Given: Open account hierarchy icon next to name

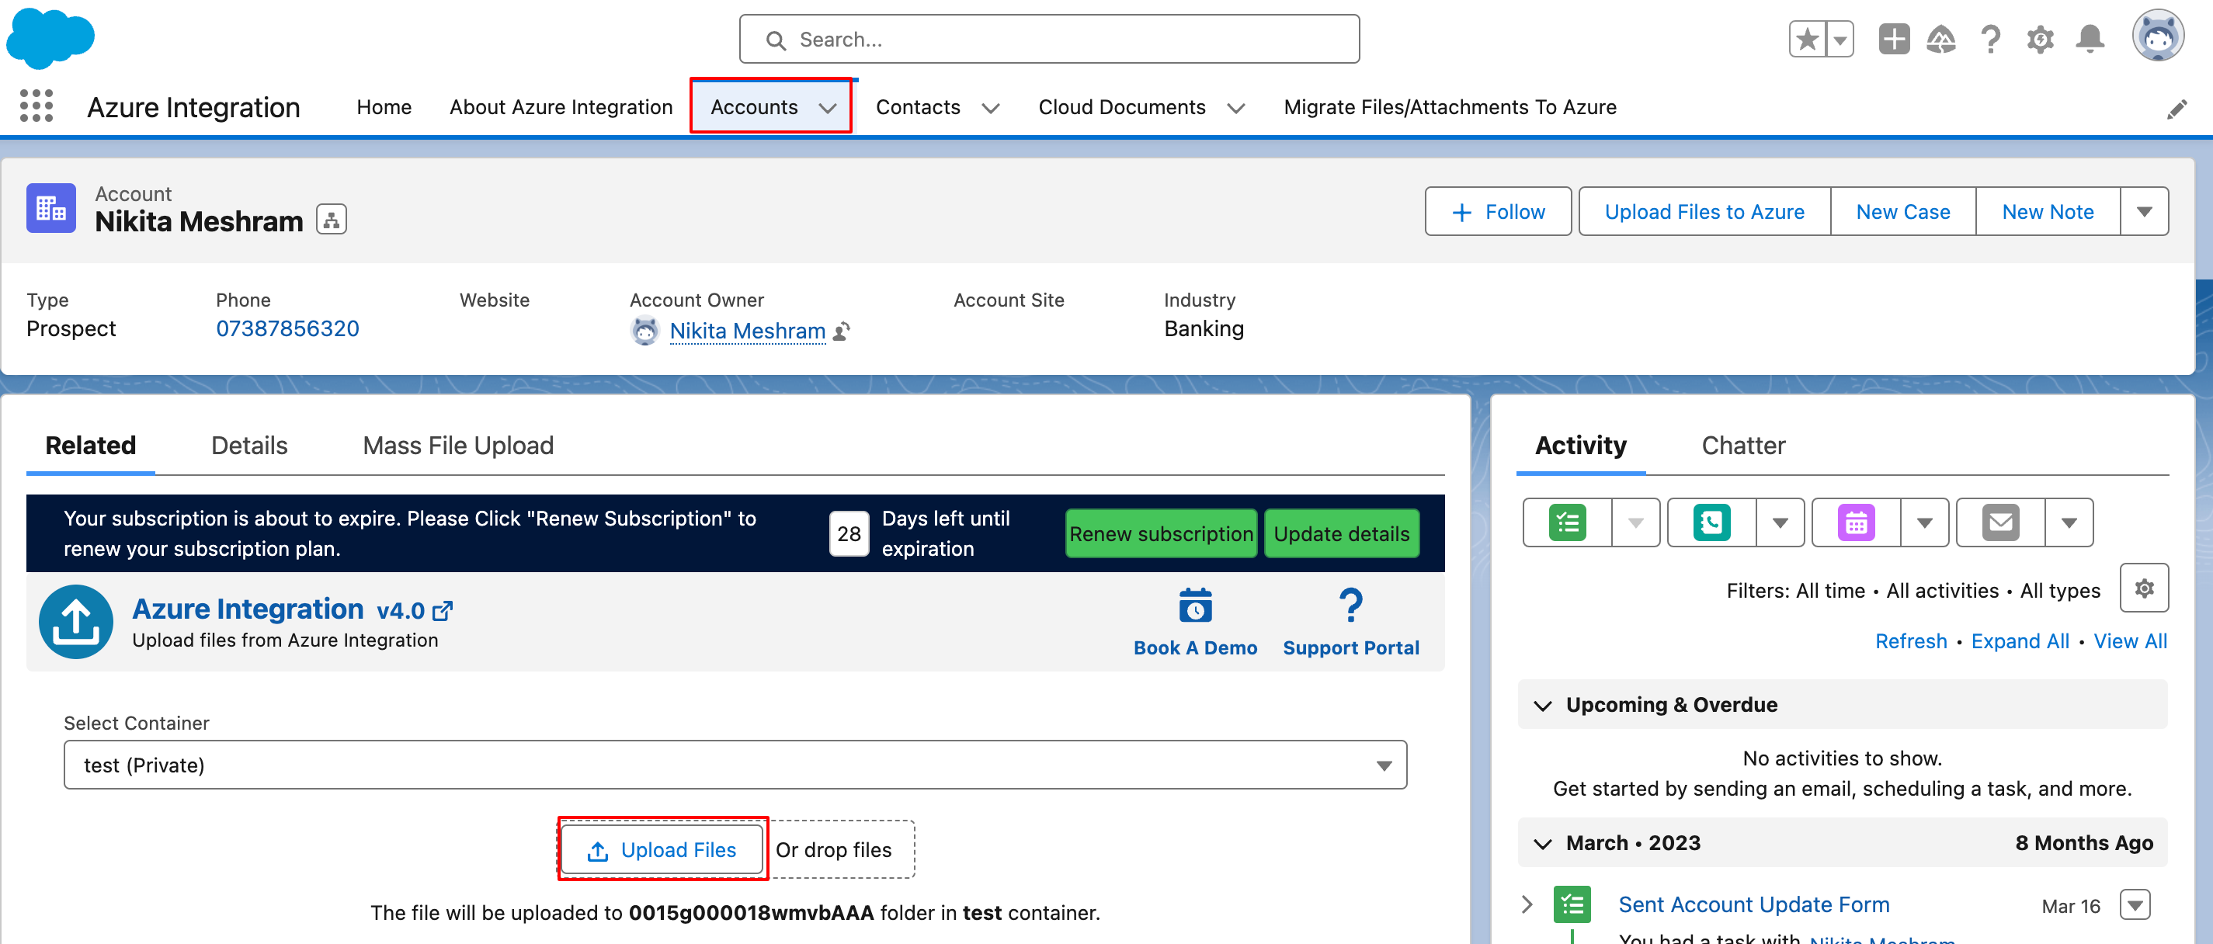Looking at the screenshot, I should [x=332, y=220].
